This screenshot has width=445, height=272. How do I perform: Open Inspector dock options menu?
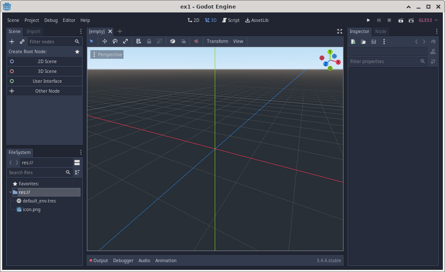pyautogui.click(x=436, y=31)
